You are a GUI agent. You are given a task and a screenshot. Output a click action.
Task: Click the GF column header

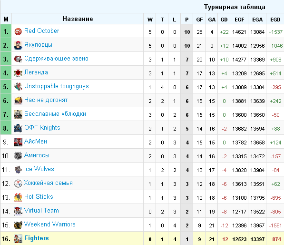pos(199,20)
